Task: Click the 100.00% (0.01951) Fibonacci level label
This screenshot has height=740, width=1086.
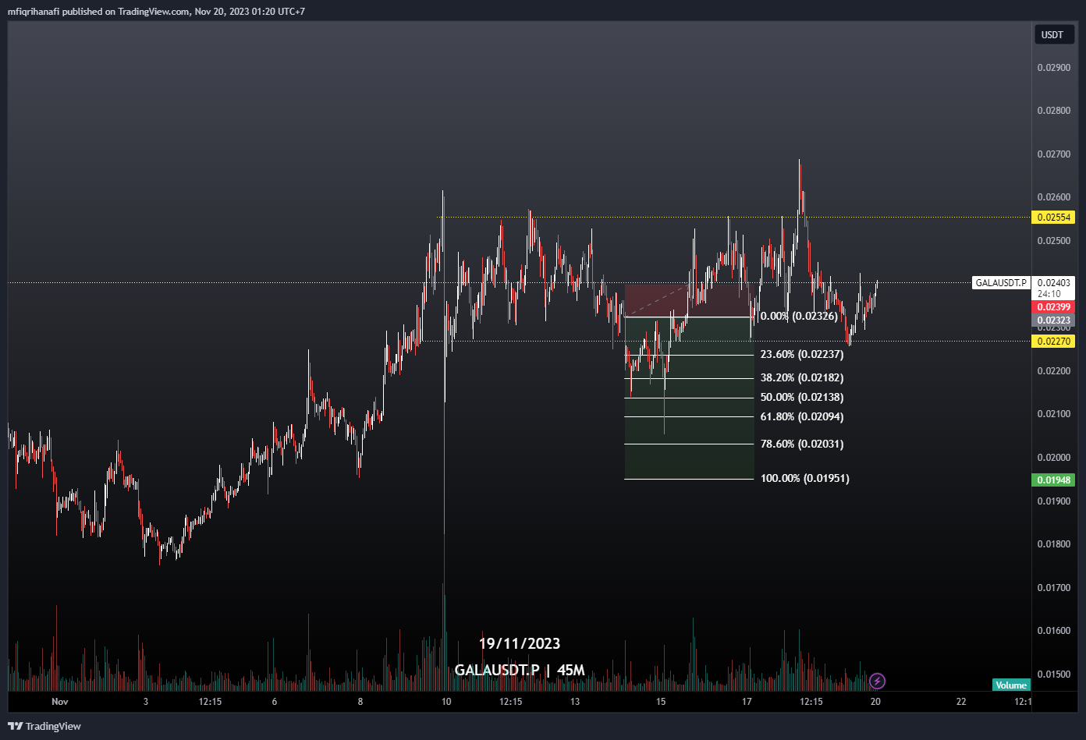Action: tap(805, 478)
